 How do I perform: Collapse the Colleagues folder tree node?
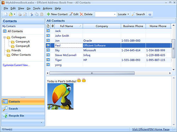pos(5,37)
